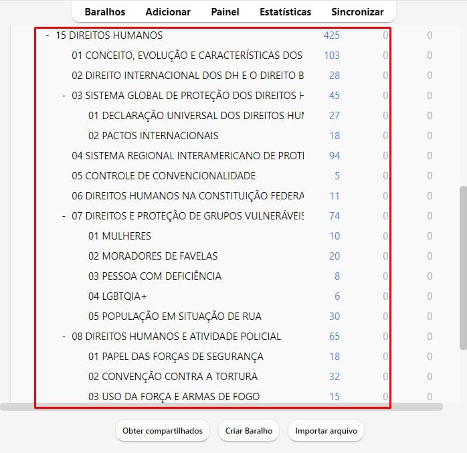Viewport: 467px width, 453px height.
Task: Click Criar Baralho button
Action: (249, 431)
